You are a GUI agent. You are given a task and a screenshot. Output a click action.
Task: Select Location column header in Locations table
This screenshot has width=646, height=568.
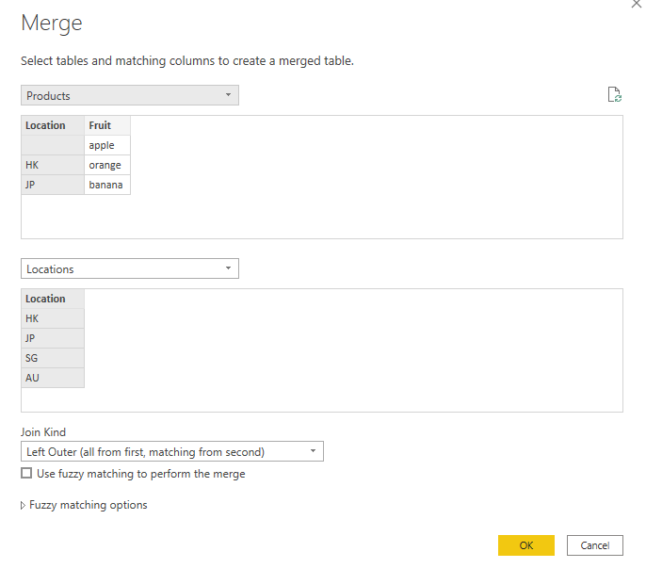tap(53, 299)
